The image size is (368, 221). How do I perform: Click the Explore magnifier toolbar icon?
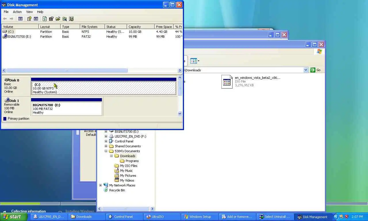click(64, 19)
